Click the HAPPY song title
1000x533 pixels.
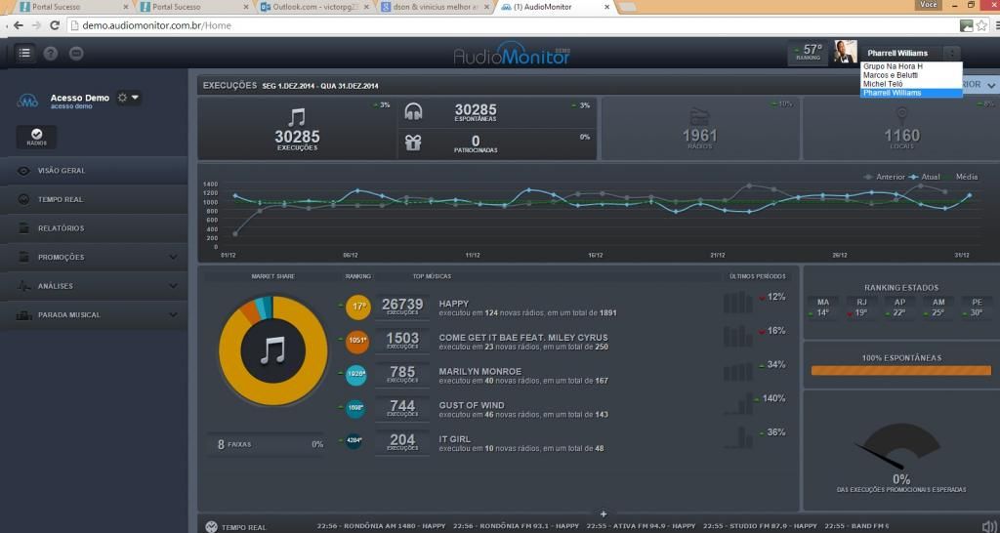click(x=455, y=305)
